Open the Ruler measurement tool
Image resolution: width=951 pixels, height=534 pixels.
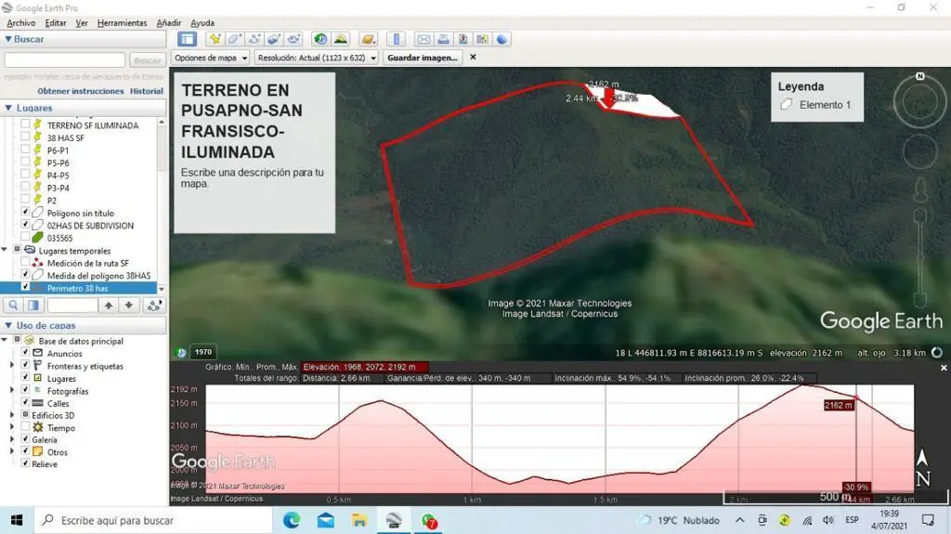click(396, 39)
